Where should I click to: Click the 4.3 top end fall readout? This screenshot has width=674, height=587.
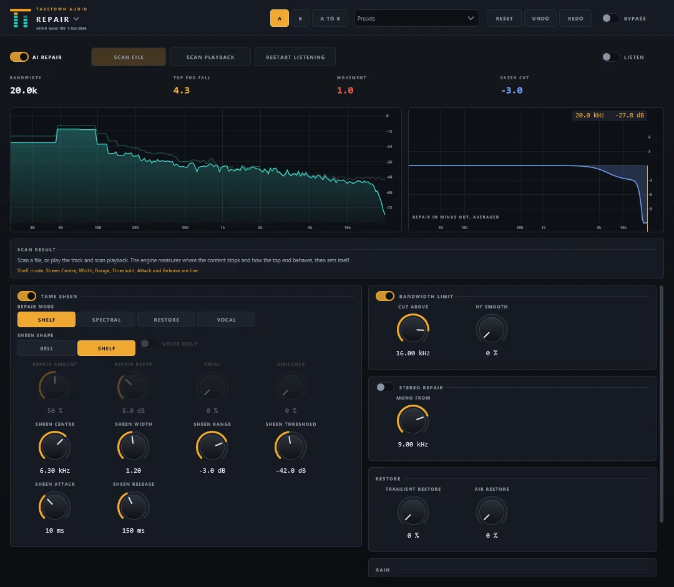coord(182,91)
